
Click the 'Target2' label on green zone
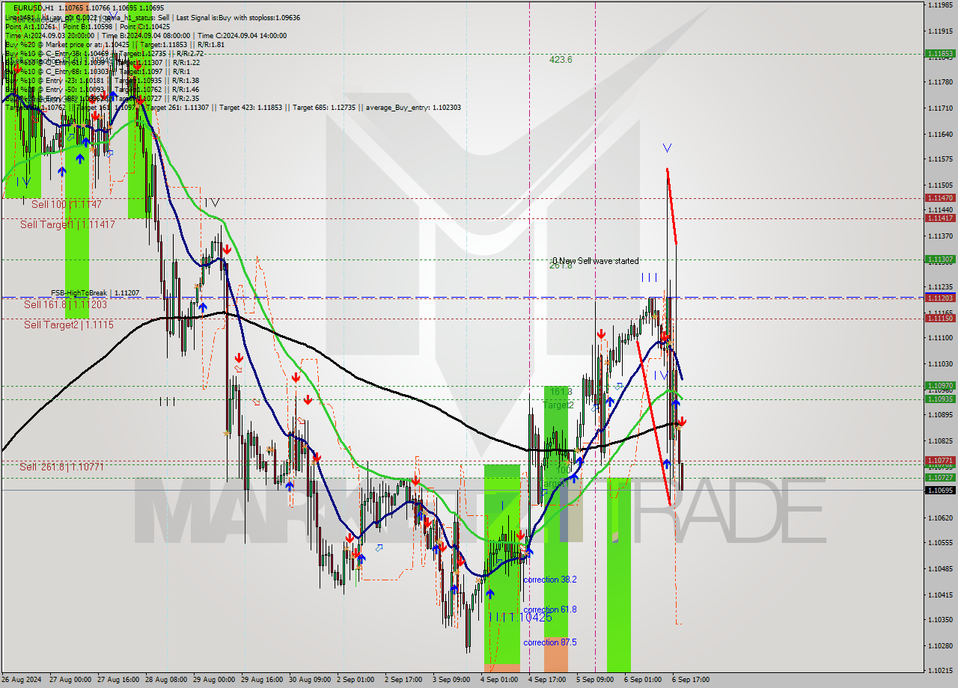[558, 405]
